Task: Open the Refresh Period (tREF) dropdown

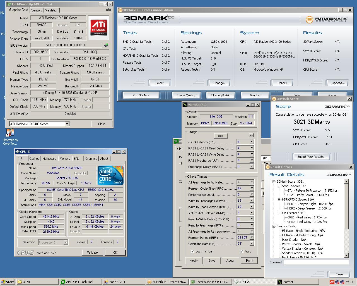Action: click(x=252, y=237)
